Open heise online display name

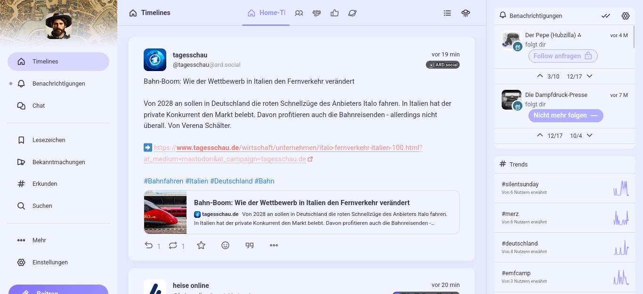click(x=191, y=286)
